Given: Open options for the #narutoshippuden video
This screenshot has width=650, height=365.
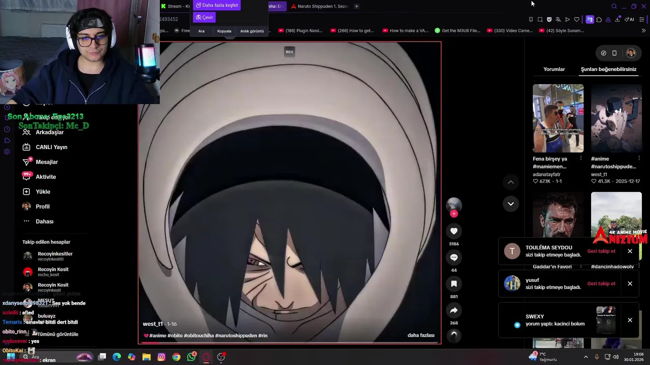Looking at the screenshot, I should point(639,159).
